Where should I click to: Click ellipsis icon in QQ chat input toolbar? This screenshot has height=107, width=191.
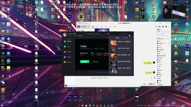click(x=110, y=78)
